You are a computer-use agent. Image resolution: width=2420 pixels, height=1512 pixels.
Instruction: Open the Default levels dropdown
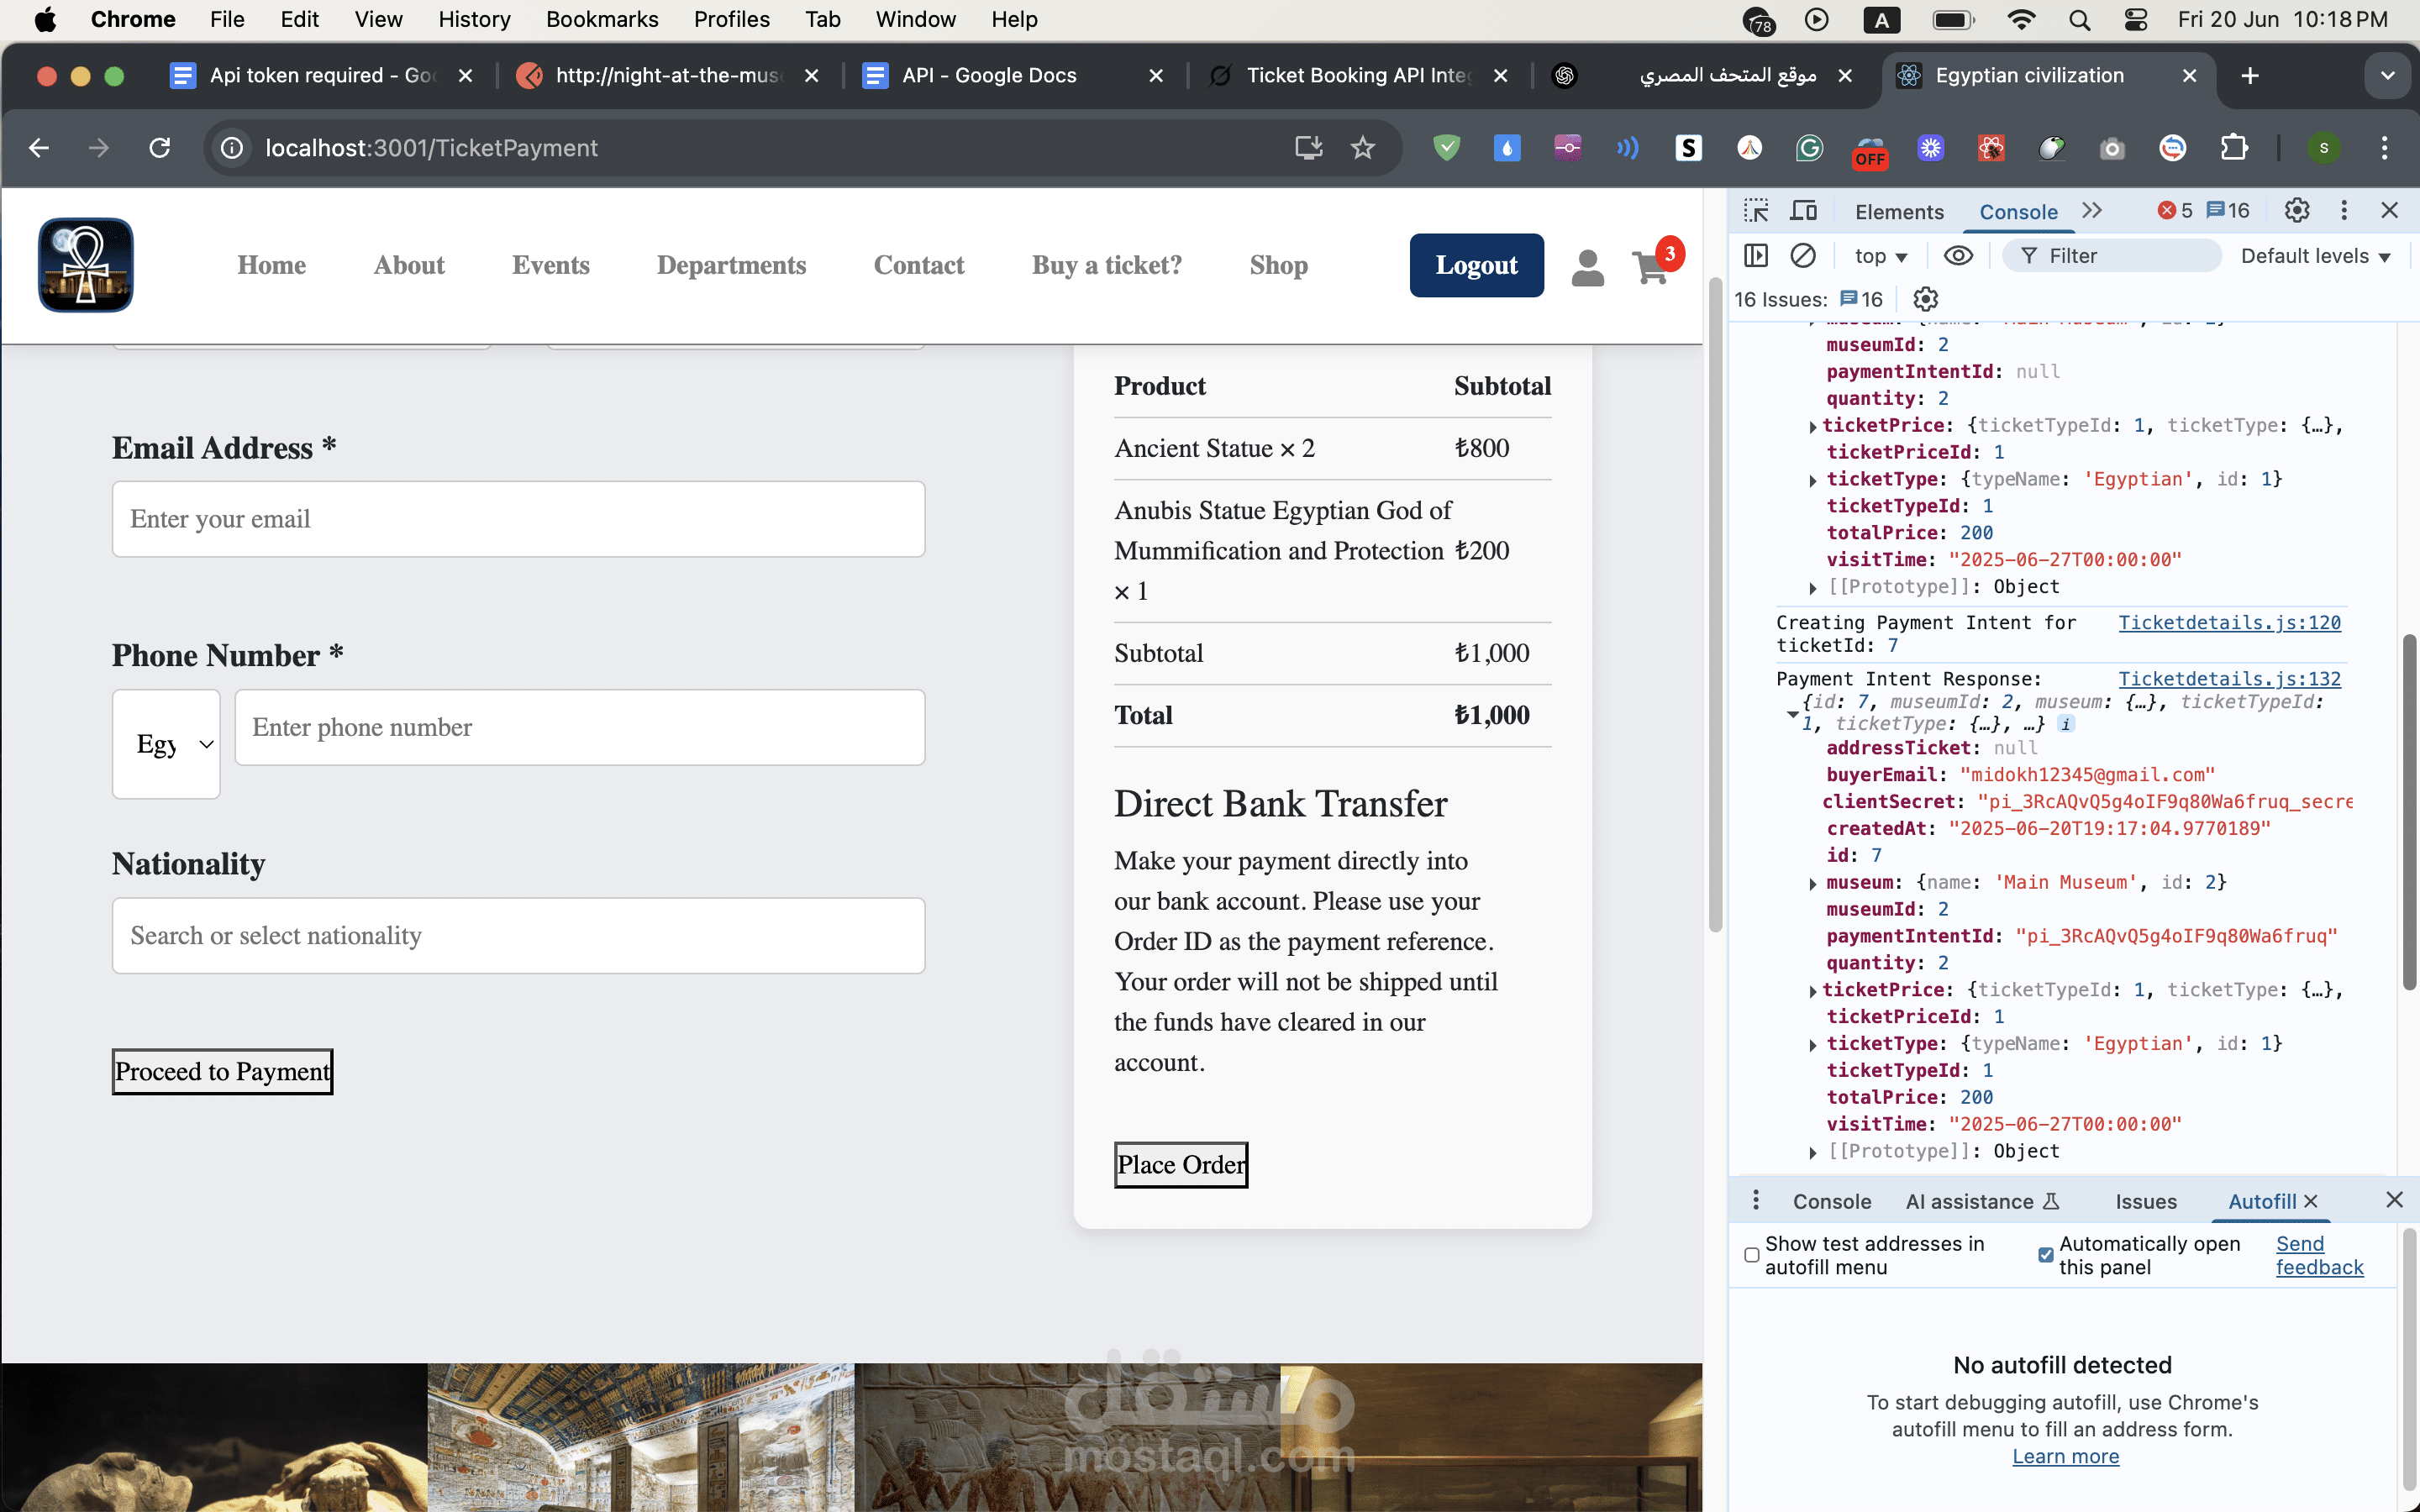click(x=2314, y=256)
